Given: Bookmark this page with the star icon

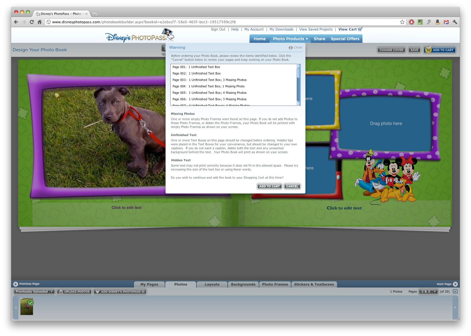Looking at the screenshot, I should click(402, 22).
